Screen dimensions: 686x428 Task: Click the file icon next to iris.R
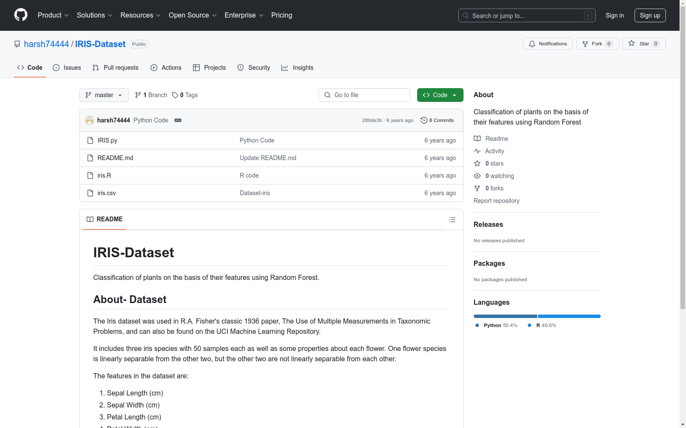pyautogui.click(x=90, y=175)
